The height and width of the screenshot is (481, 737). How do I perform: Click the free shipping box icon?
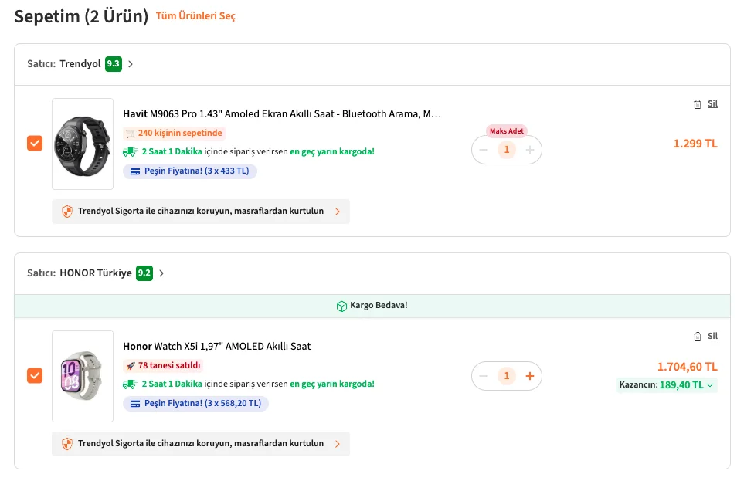341,307
